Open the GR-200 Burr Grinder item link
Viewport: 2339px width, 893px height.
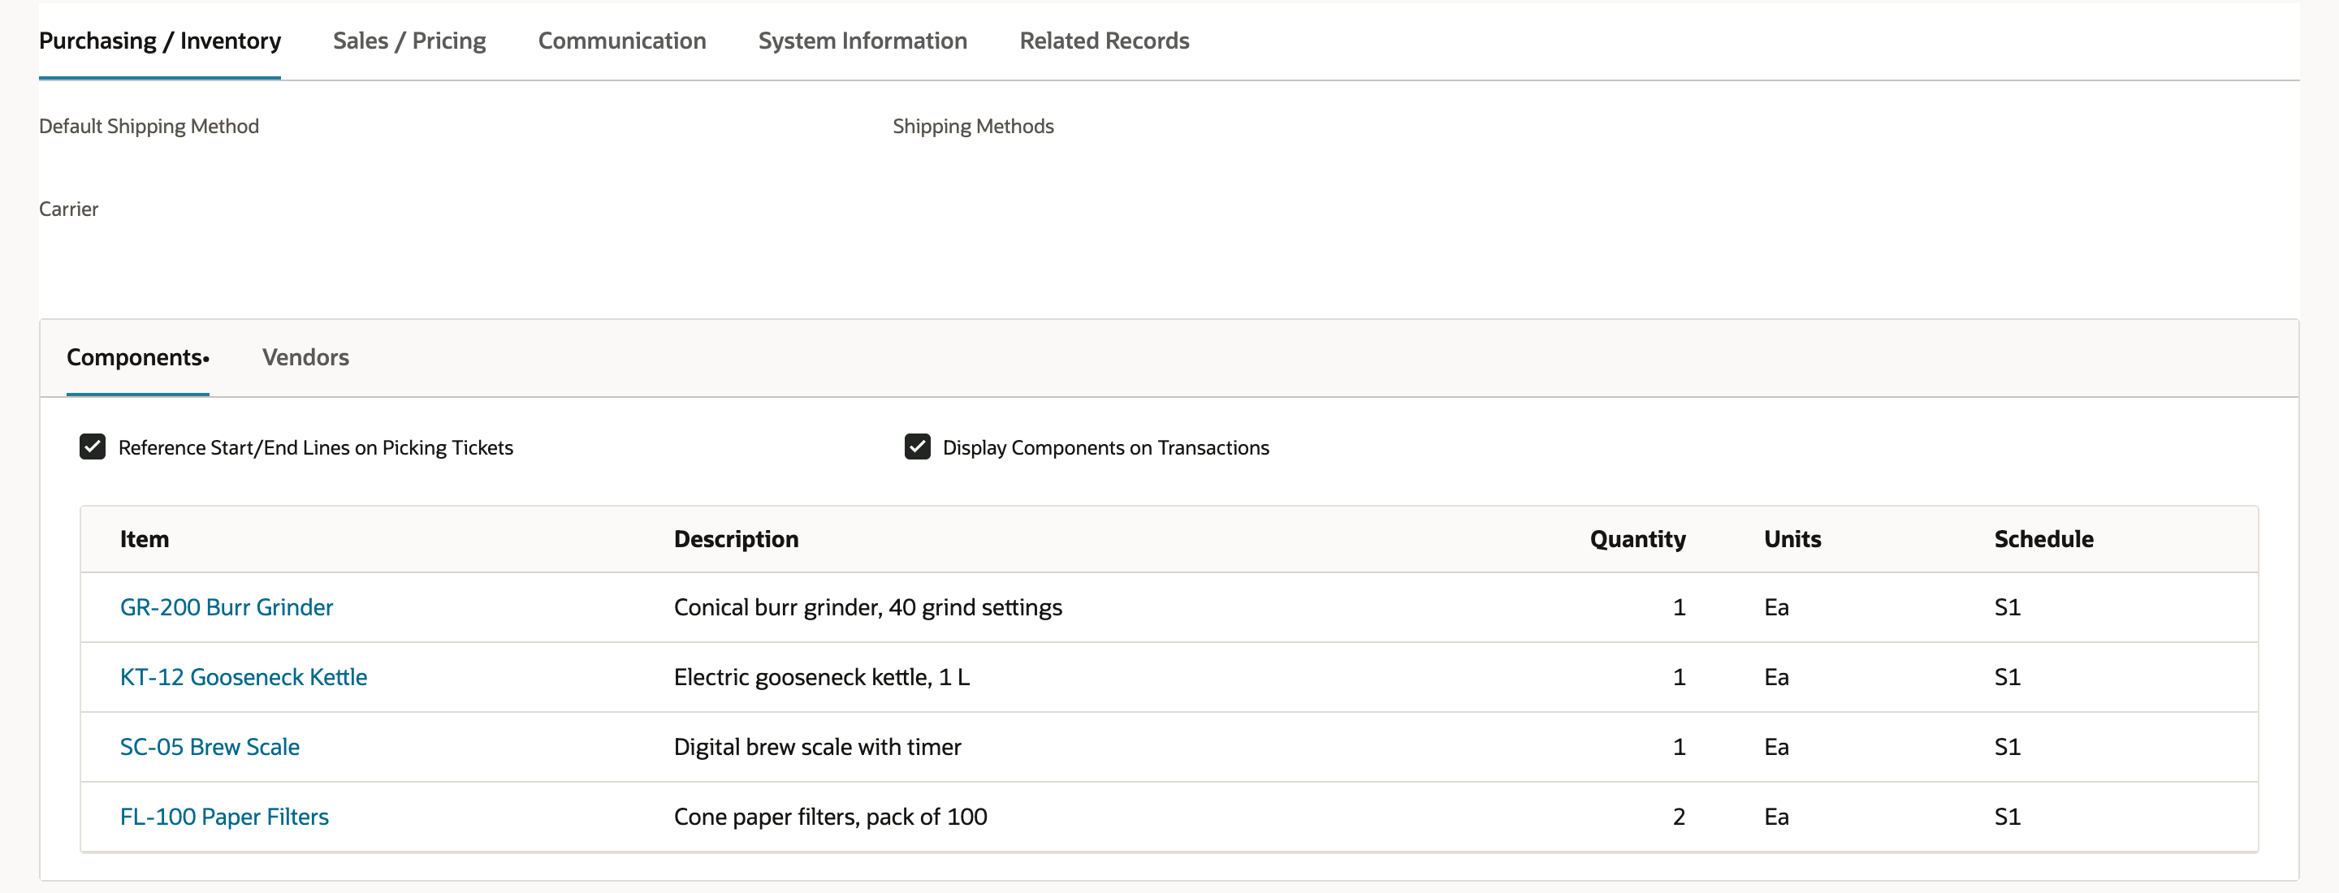226,607
